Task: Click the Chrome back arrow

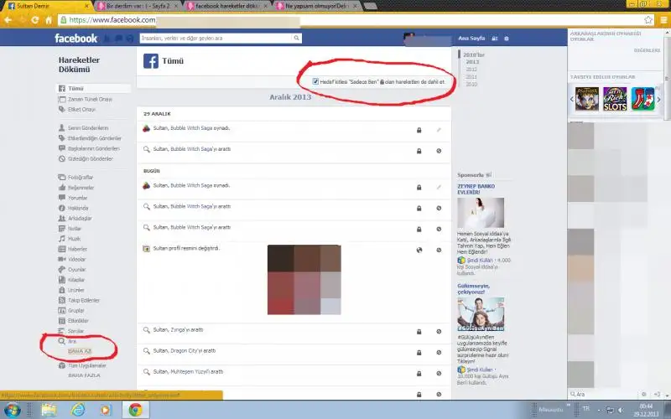Action: click(x=8, y=19)
